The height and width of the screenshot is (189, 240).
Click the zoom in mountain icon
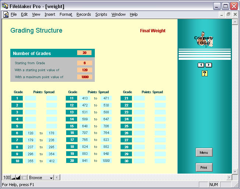click(18, 178)
